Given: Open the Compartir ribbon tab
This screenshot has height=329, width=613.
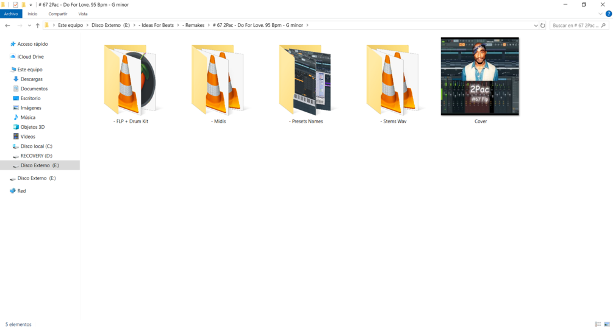Looking at the screenshot, I should tap(58, 13).
